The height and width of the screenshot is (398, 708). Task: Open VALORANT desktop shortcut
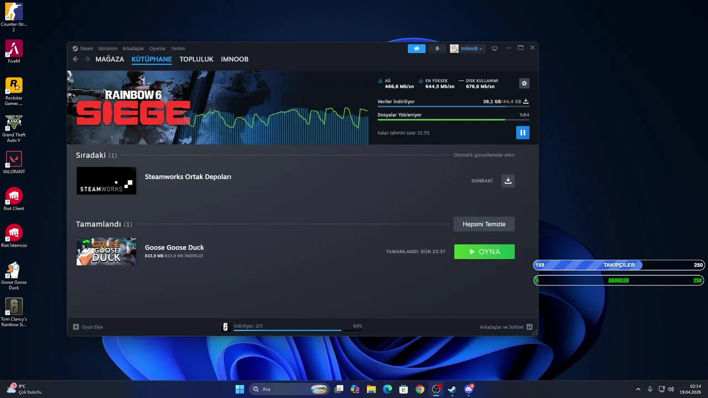14,163
